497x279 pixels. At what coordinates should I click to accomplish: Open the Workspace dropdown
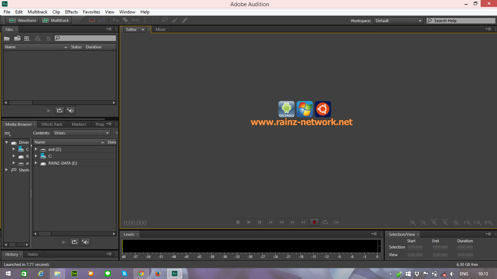pos(398,21)
